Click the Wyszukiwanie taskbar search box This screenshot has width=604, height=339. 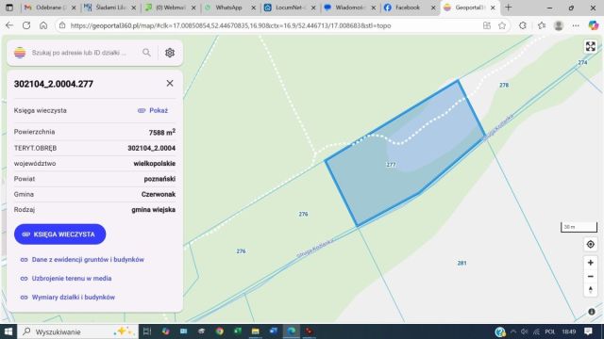77,331
